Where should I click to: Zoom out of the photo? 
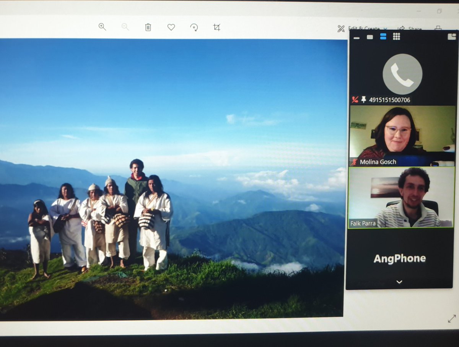tap(125, 27)
